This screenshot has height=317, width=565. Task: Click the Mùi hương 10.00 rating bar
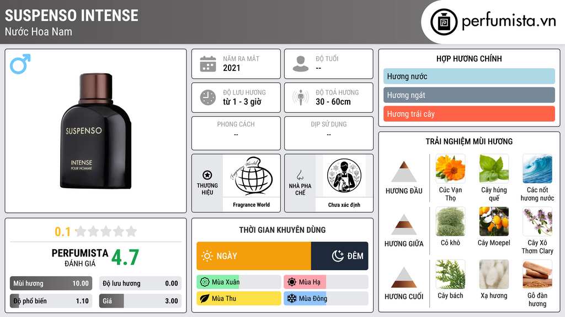click(x=51, y=283)
